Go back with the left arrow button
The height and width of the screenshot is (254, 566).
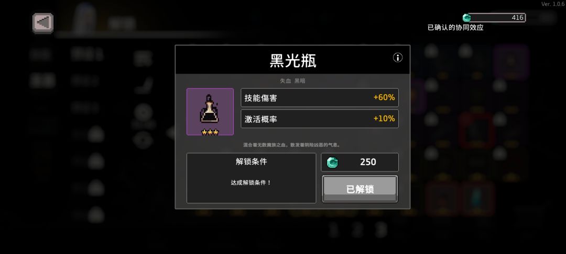43,23
